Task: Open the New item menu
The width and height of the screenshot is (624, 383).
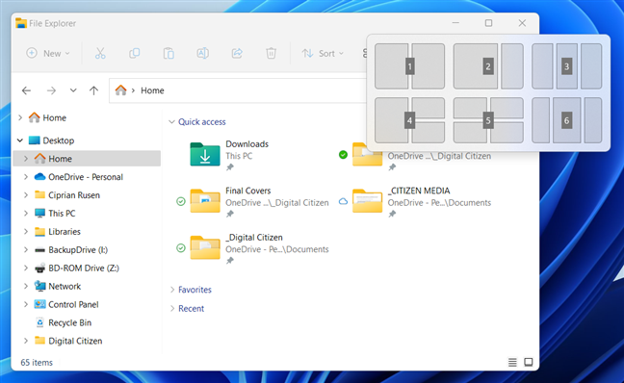Action: click(48, 53)
